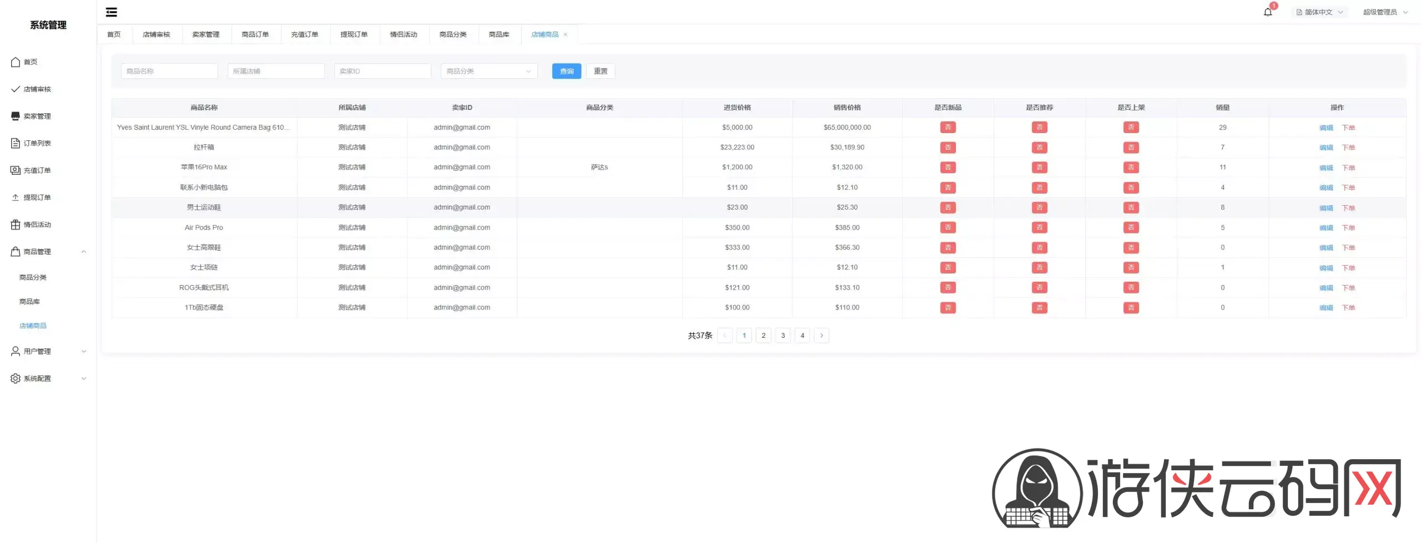Click the 提现订单 upload icon in sidebar
The height and width of the screenshot is (543, 1421).
[16, 197]
